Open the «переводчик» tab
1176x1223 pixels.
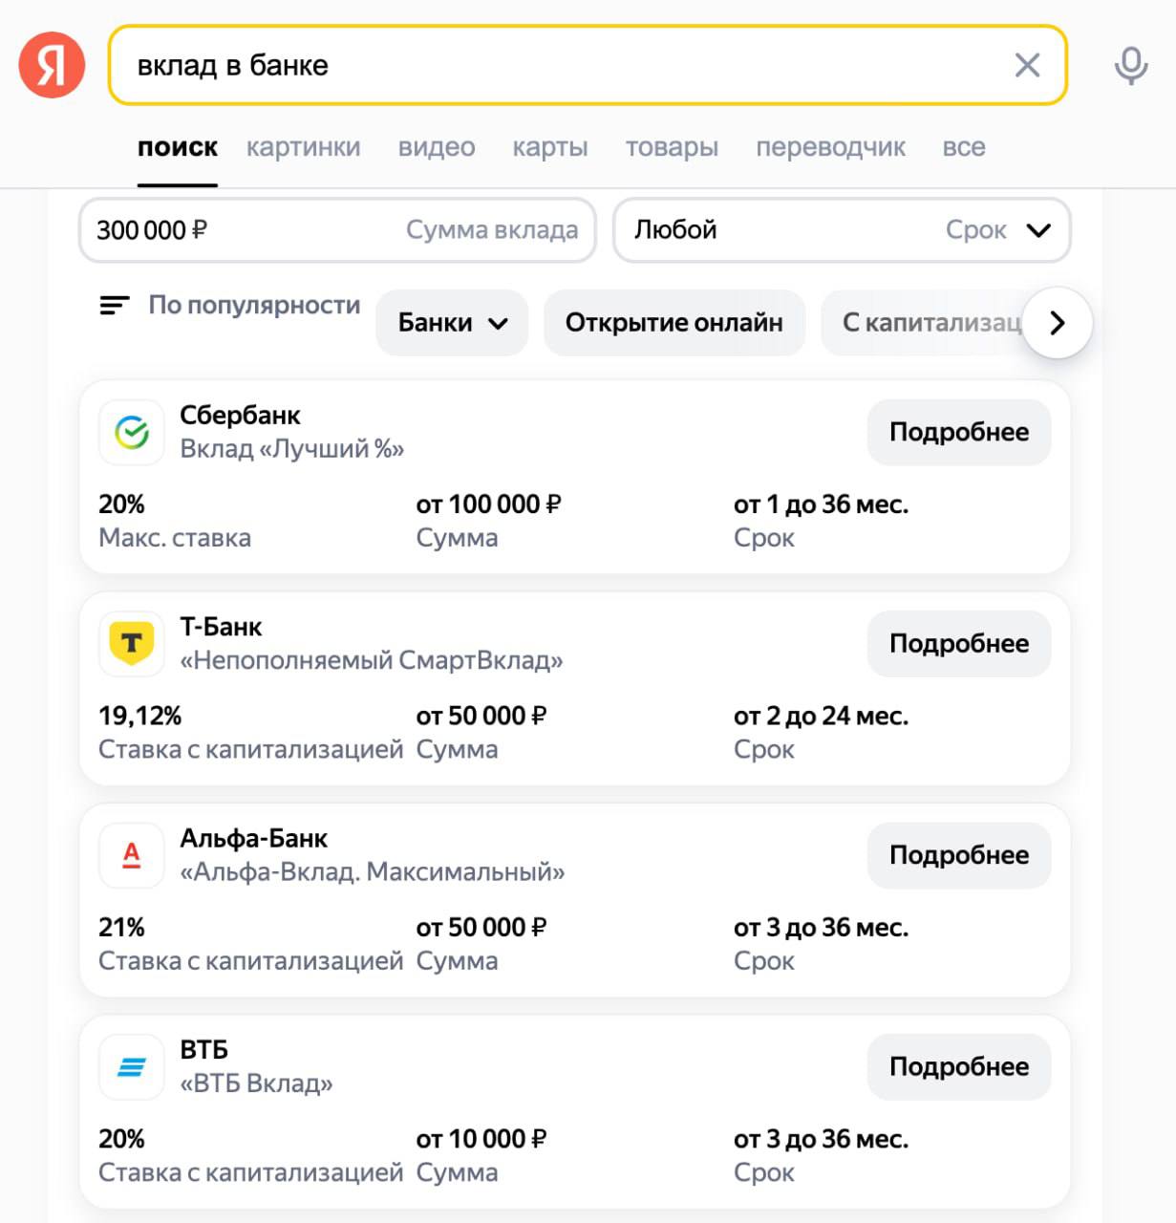coord(830,147)
